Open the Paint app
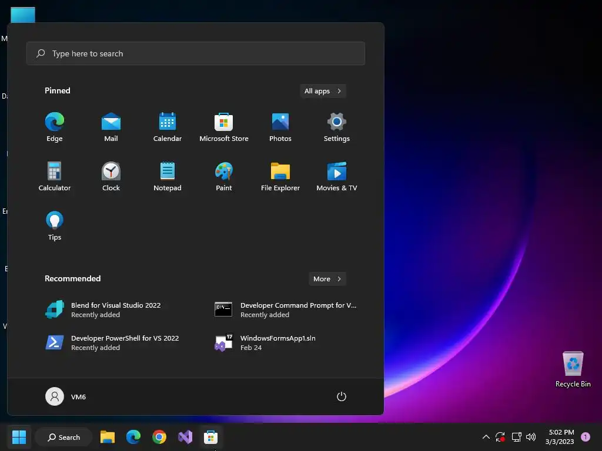The height and width of the screenshot is (451, 602). click(224, 176)
